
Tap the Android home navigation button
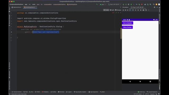[140, 82]
